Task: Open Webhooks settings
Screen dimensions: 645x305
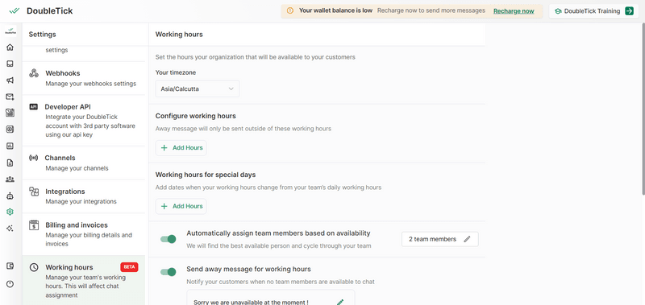Action: 84,78
